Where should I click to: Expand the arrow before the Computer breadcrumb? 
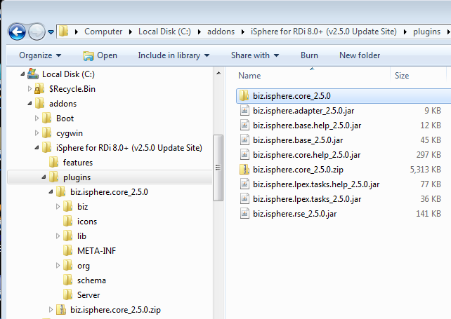coord(77,32)
